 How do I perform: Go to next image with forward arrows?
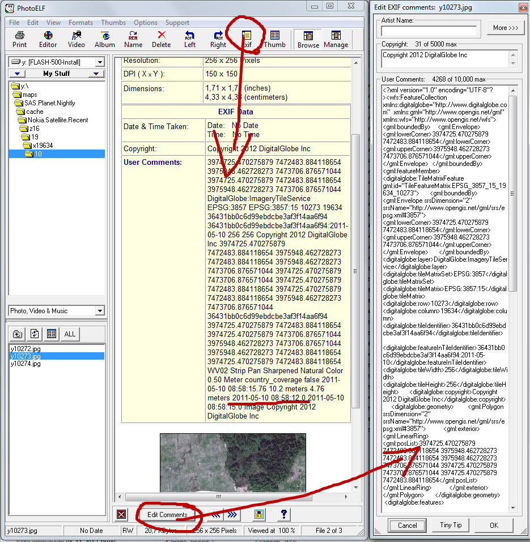click(x=232, y=514)
